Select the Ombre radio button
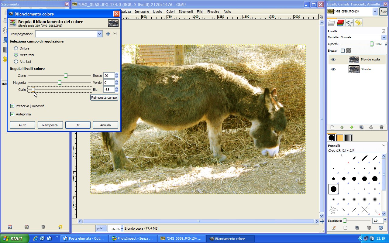This screenshot has width=389, height=243. coord(16,48)
